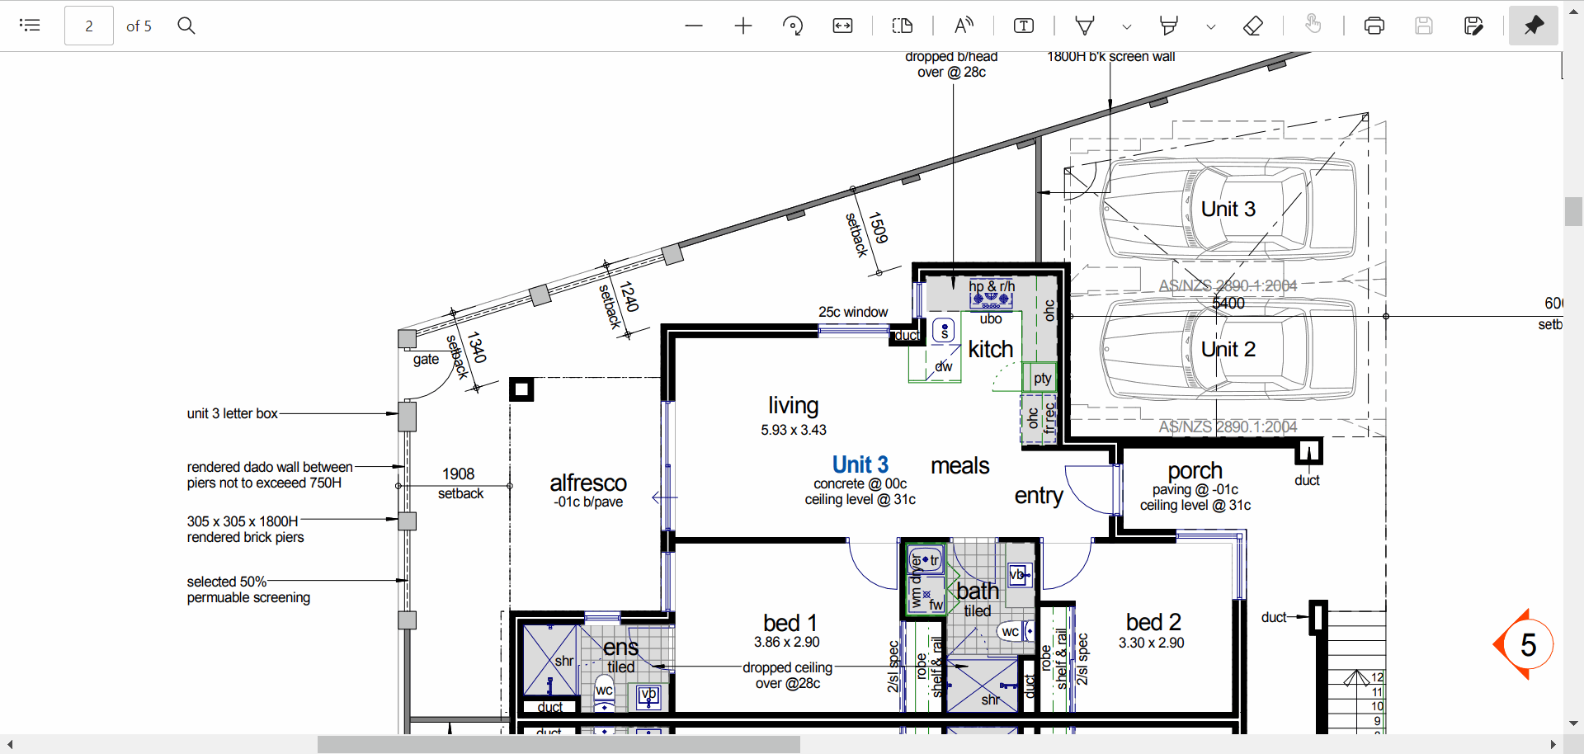Click the page number input field
Image resolution: width=1584 pixels, height=754 pixels.
[89, 26]
